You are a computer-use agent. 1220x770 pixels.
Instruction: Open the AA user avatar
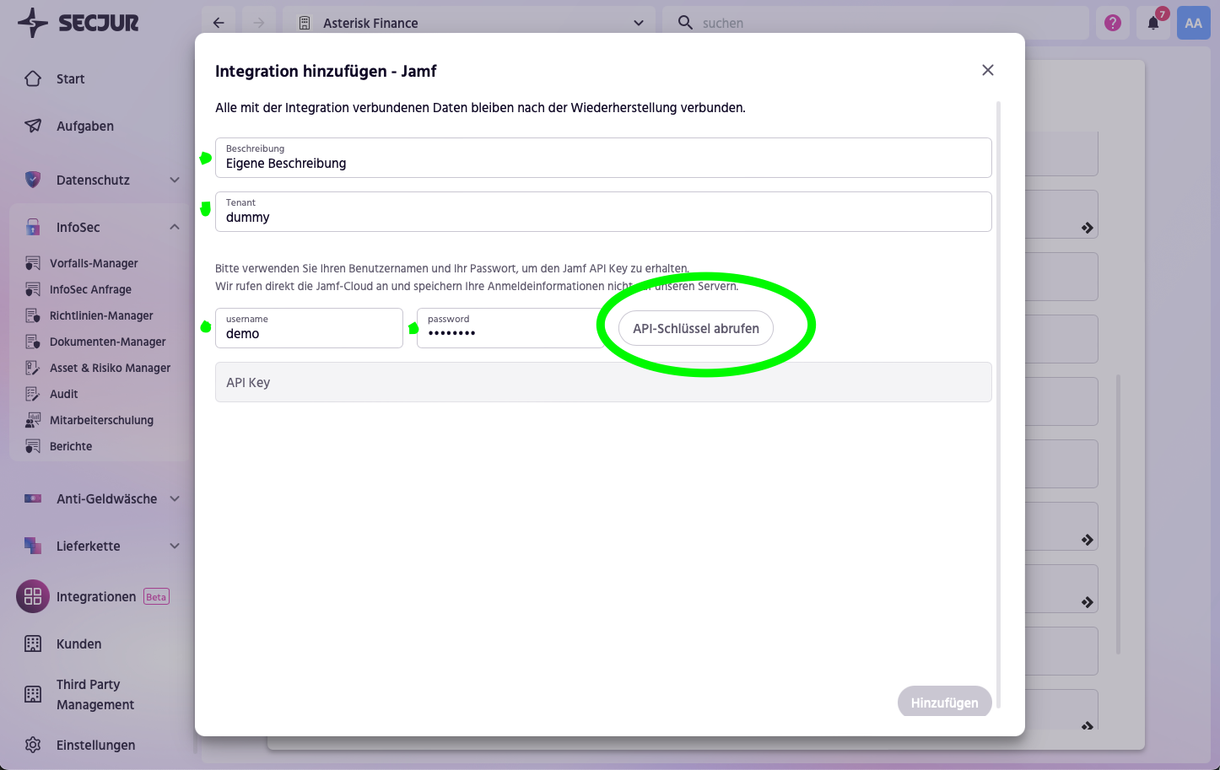pos(1194,23)
